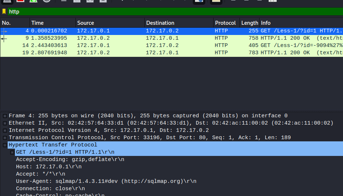Click time value 2.443403613

[49, 46]
